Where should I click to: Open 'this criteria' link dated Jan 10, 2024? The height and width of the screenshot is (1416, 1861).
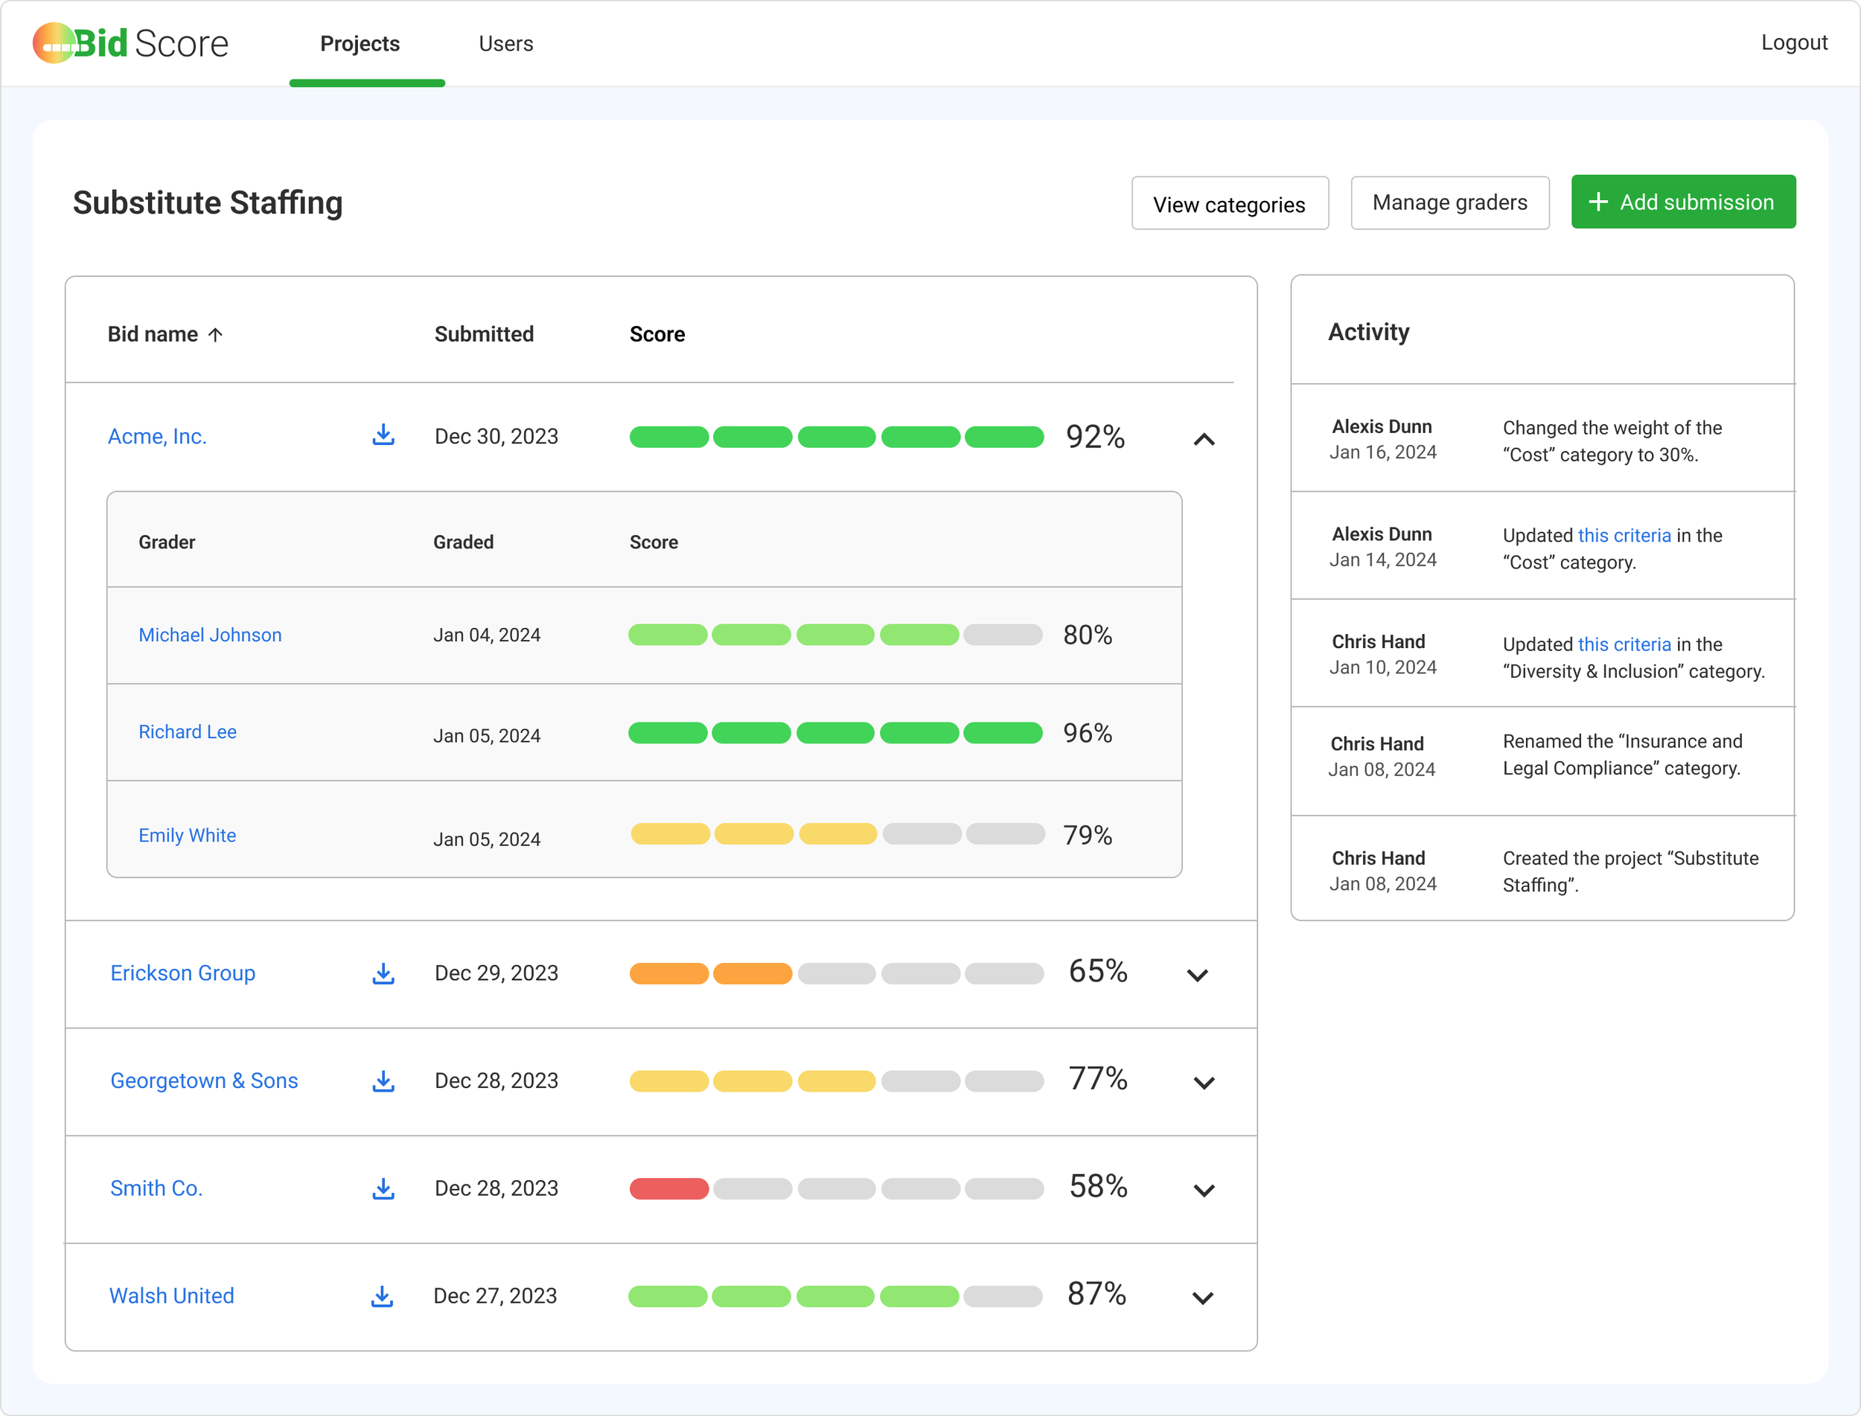click(x=1624, y=644)
